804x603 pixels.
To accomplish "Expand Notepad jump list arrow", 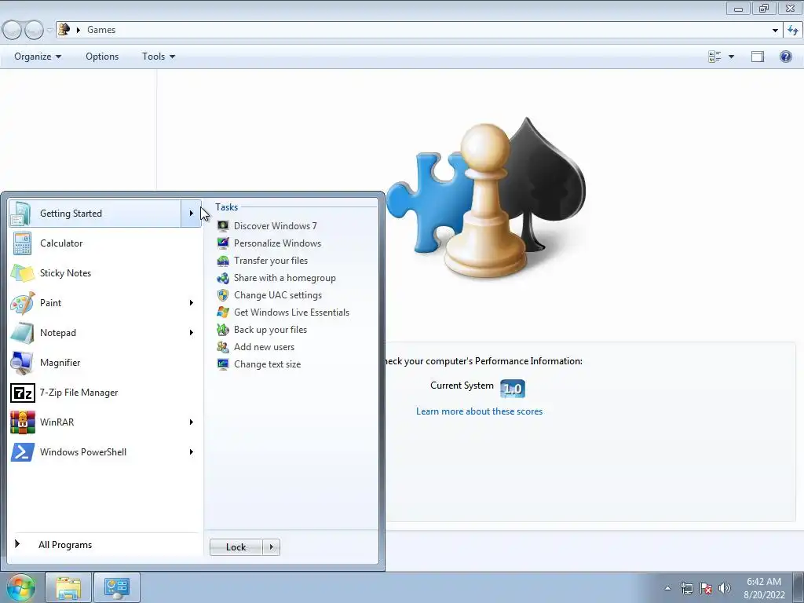I will (192, 333).
